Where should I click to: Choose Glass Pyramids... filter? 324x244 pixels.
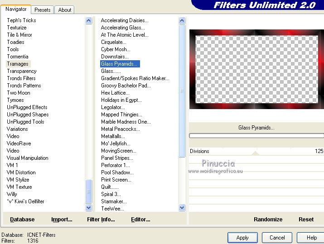[x=120, y=64]
